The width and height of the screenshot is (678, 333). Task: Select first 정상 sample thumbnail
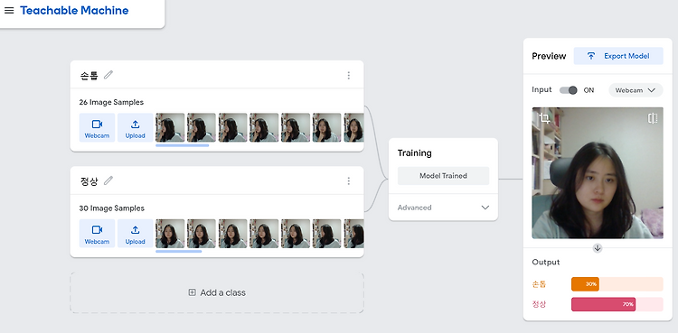[x=170, y=234]
